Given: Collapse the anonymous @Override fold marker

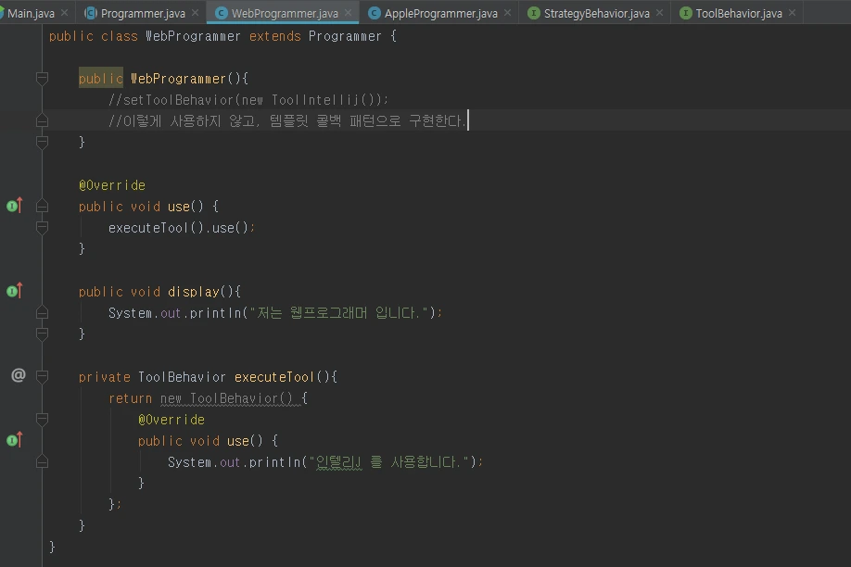Looking at the screenshot, I should click(42, 419).
